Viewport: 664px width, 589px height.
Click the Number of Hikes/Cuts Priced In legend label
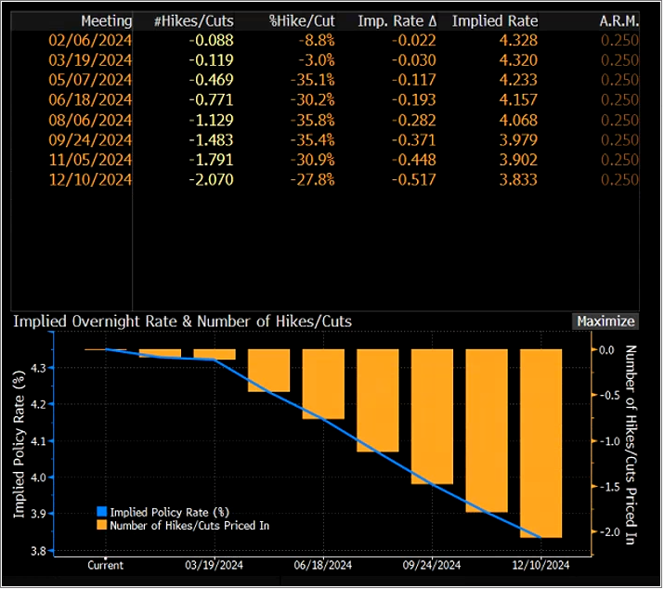click(x=189, y=526)
